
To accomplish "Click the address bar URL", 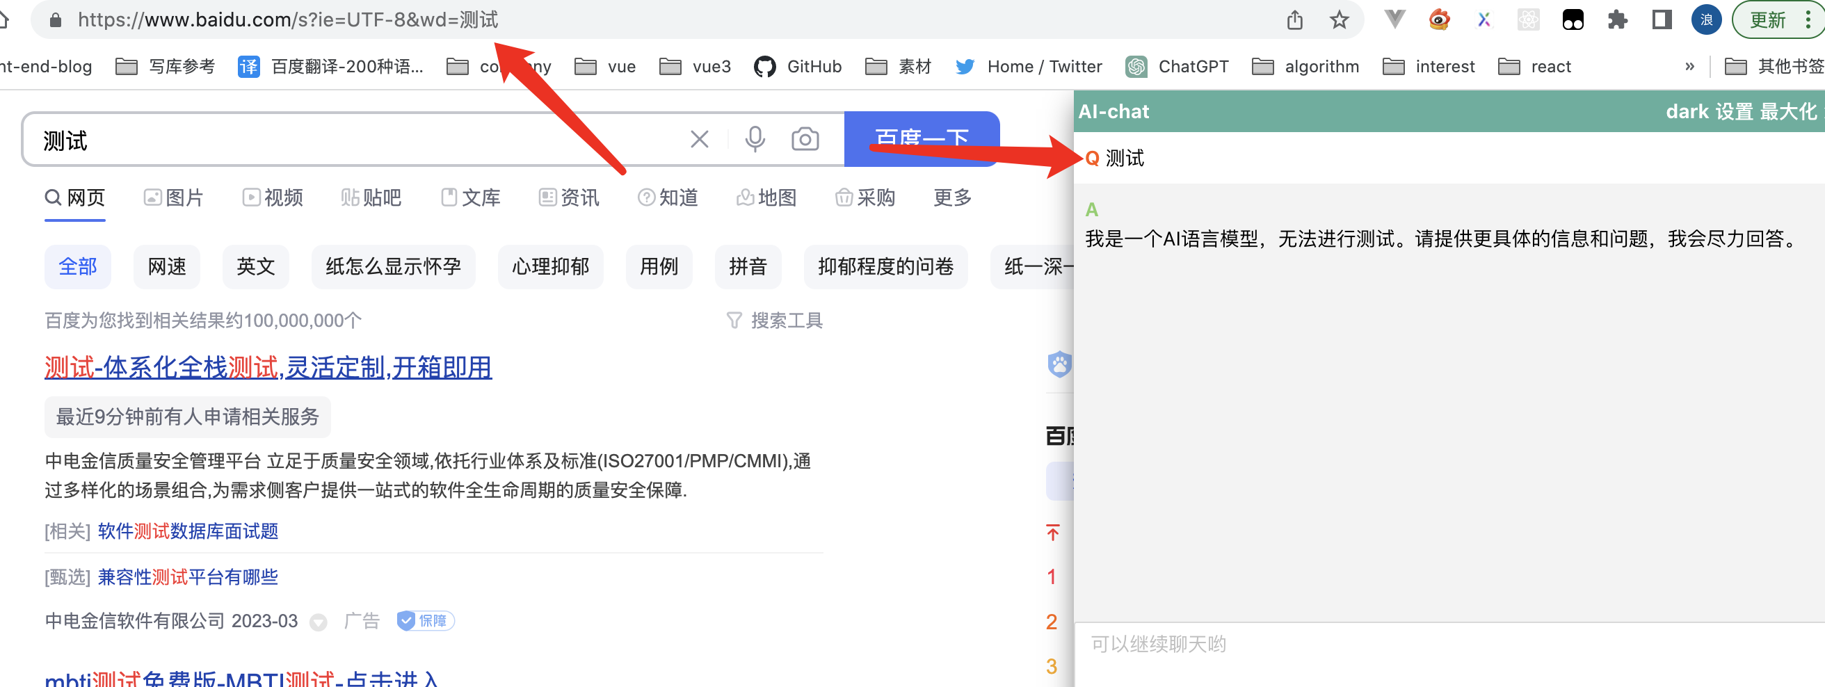I will click(288, 20).
